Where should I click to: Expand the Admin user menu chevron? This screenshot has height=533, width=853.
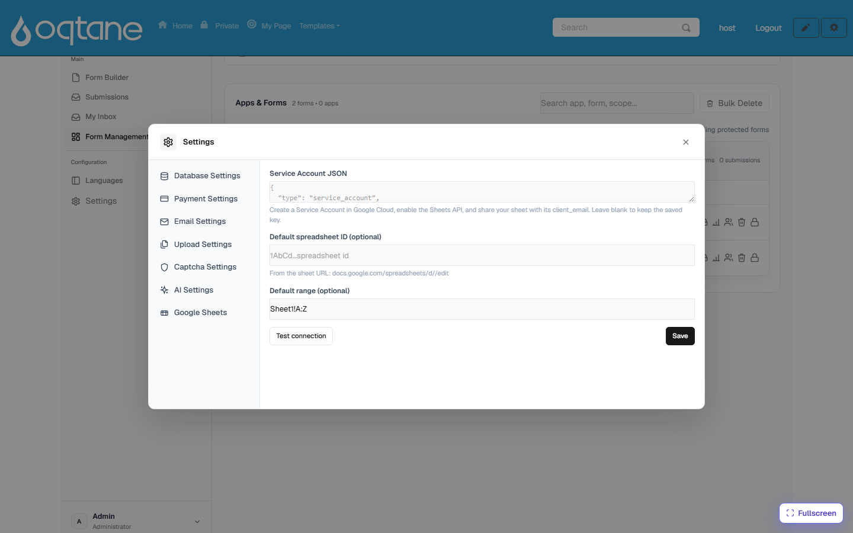tap(197, 522)
